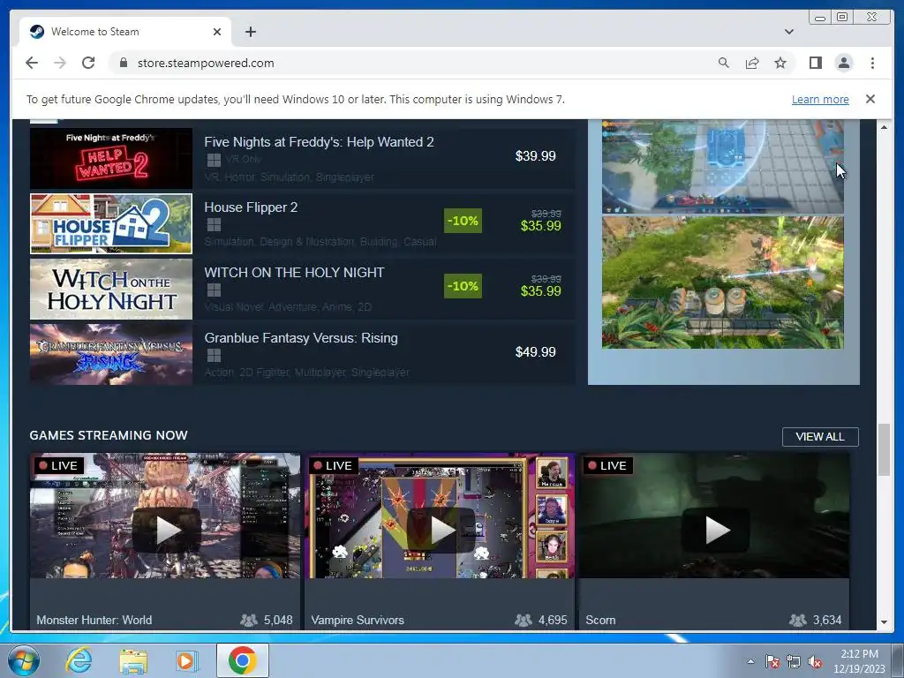This screenshot has height=678, width=904.
Task: Click the site lock icon
Action: click(x=123, y=63)
